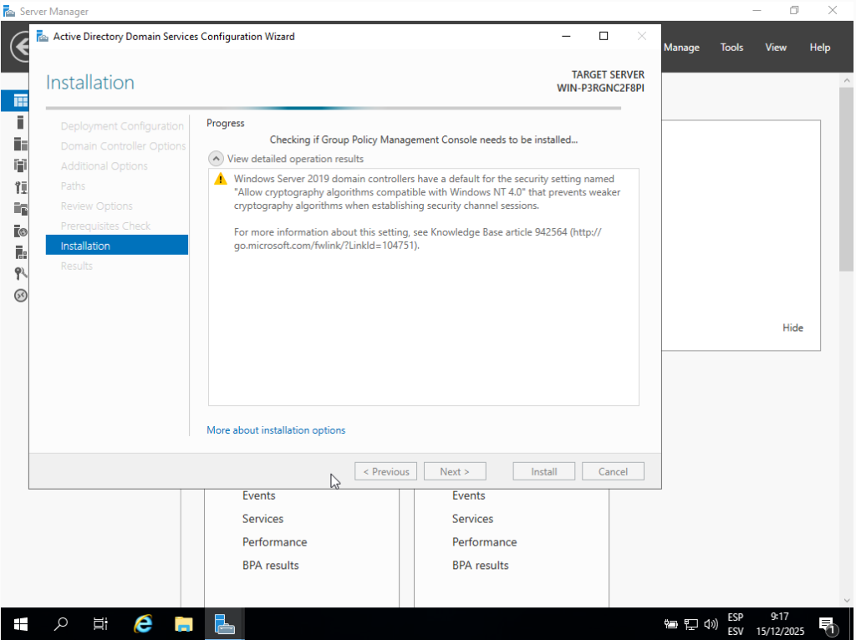
Task: Select the Installation step in wizard sidebar
Action: (117, 246)
